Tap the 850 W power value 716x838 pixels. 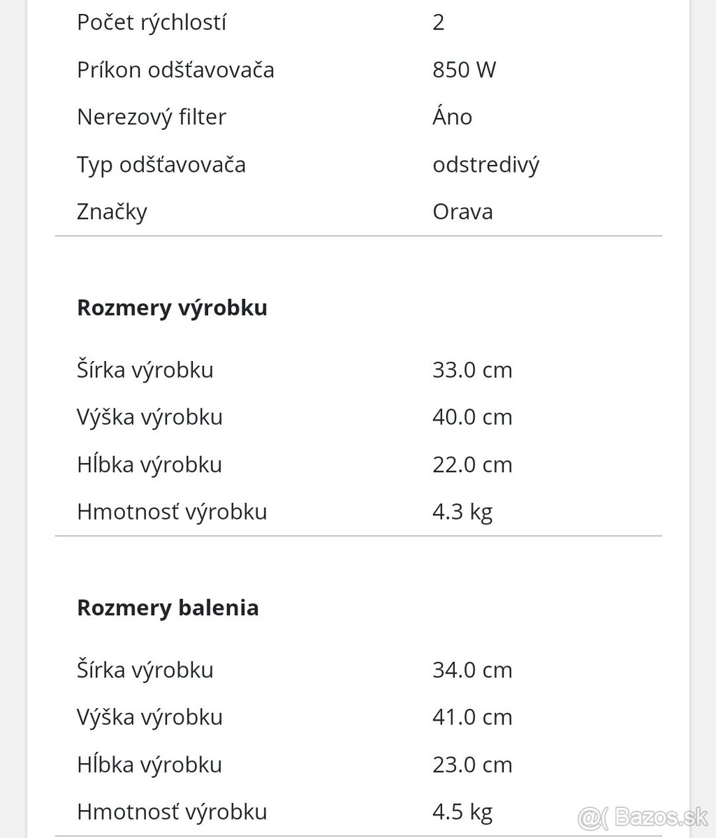click(x=464, y=70)
